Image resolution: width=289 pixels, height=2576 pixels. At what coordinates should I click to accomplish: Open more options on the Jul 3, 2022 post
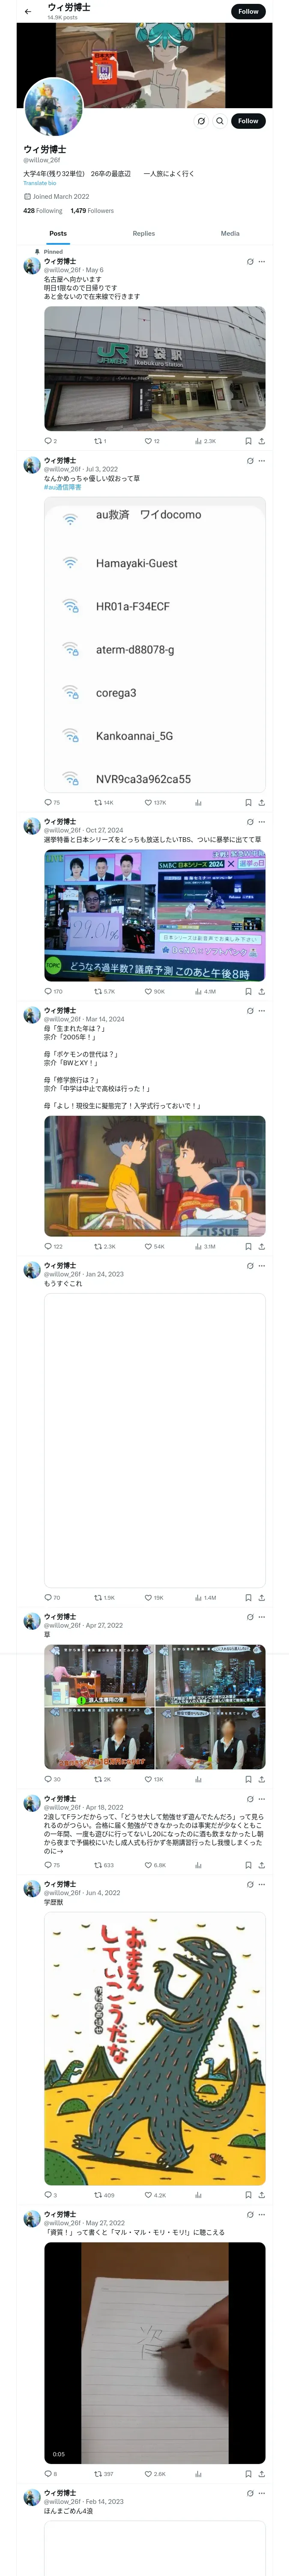262,461
